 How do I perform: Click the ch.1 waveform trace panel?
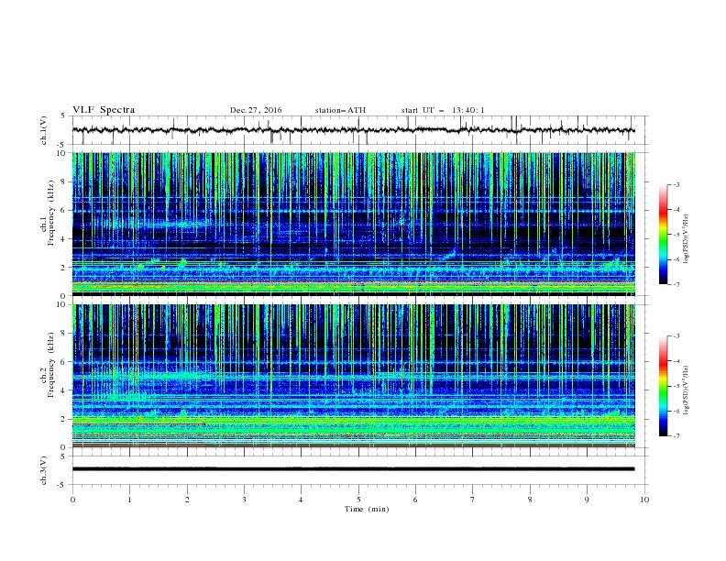[360, 130]
